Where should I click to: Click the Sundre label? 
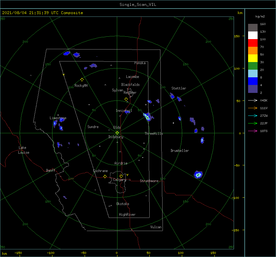tap(93, 127)
